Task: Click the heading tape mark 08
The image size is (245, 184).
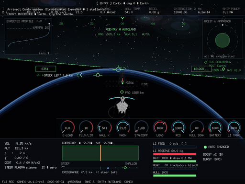Action: pos(184,23)
